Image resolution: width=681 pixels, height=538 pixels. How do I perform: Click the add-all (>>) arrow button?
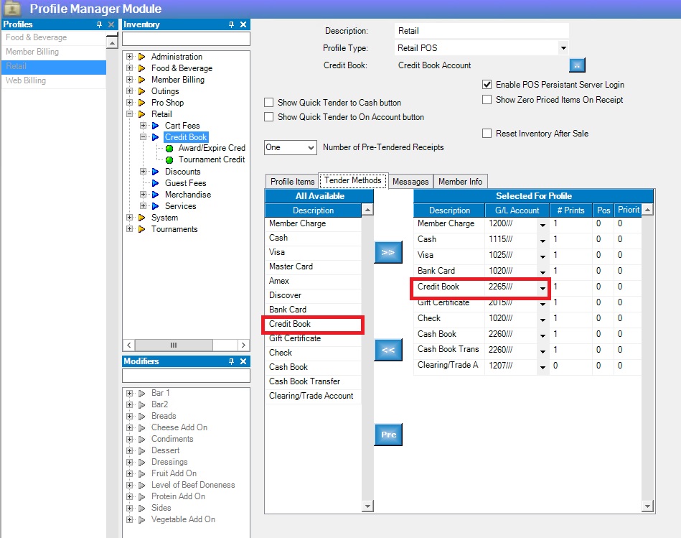[x=388, y=252]
